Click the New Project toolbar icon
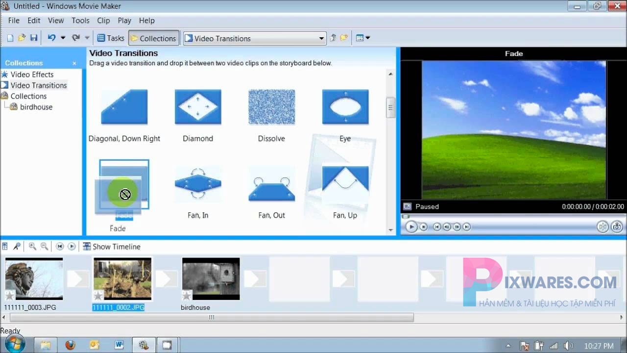Image resolution: width=627 pixels, height=353 pixels. (x=10, y=38)
